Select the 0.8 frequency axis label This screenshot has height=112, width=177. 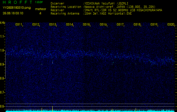2,78
